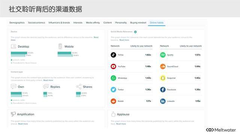Viewport: 240px width, 135px height.
Task: Open Read more in Content type section
Action: tap(48, 80)
